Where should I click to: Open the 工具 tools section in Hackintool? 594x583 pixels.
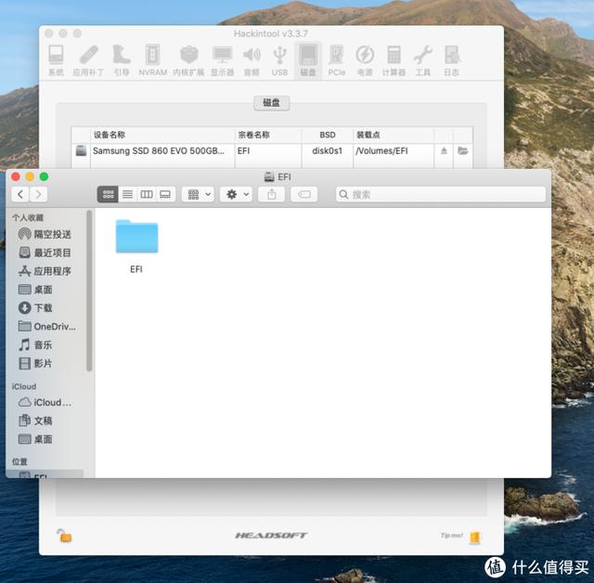[423, 60]
